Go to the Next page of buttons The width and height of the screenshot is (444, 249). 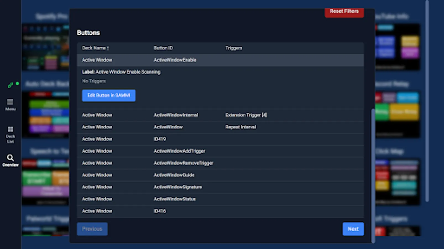353,229
